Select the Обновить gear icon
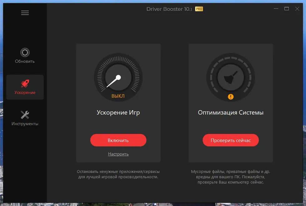The width and height of the screenshot is (306, 206). tap(25, 52)
